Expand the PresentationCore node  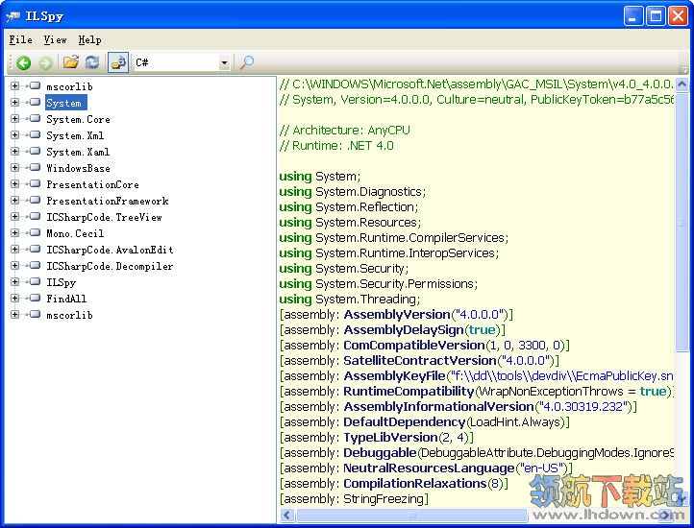pyautogui.click(x=15, y=184)
